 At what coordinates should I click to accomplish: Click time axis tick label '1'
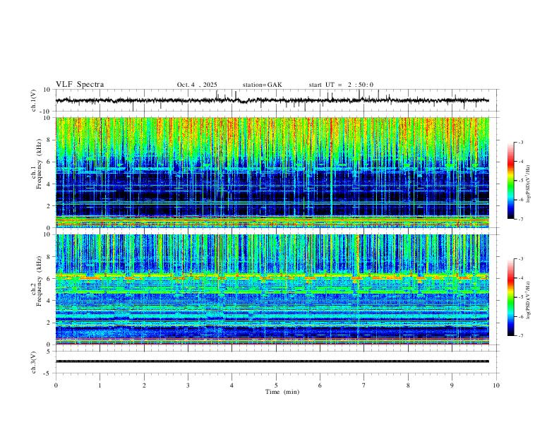100,385
